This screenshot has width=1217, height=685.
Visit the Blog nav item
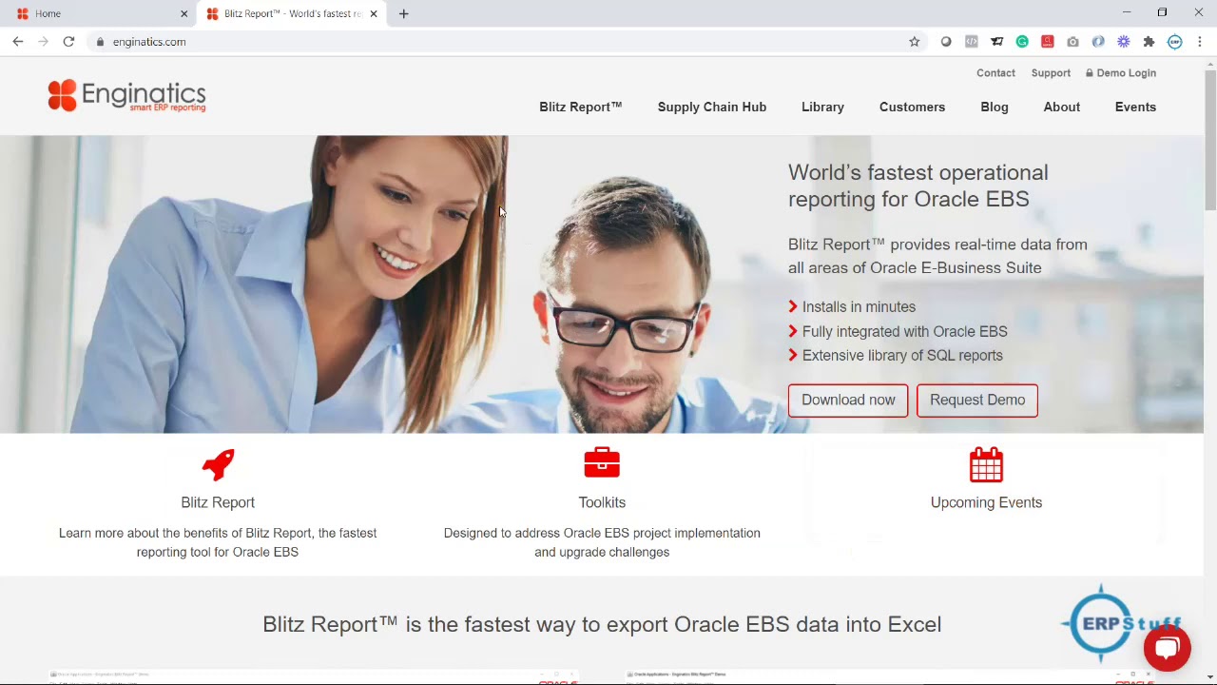[995, 107]
